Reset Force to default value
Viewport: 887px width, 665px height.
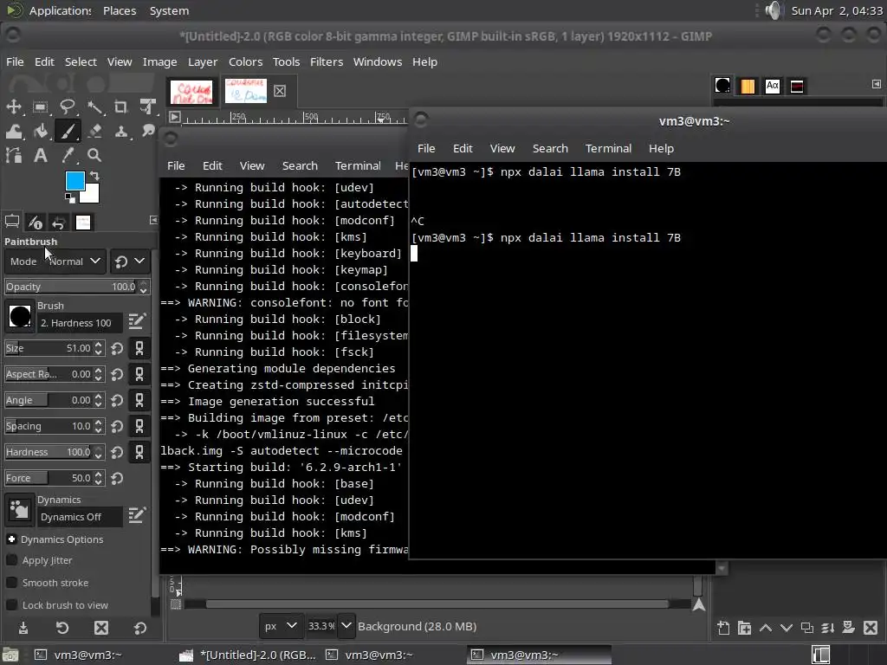[x=117, y=478]
